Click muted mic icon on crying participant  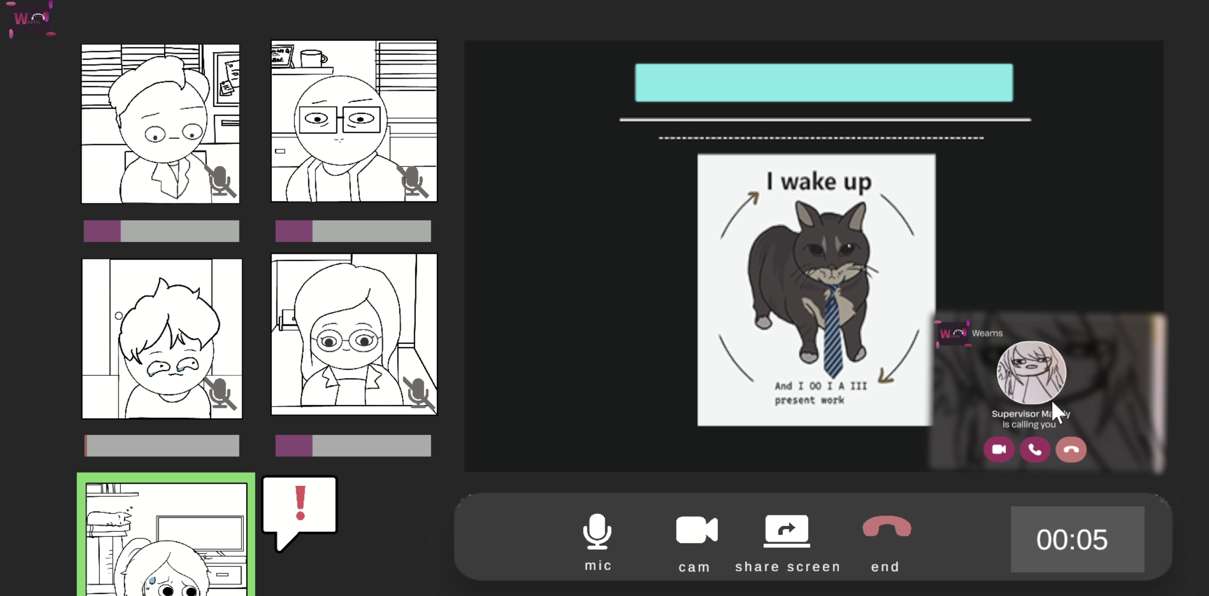(x=220, y=393)
